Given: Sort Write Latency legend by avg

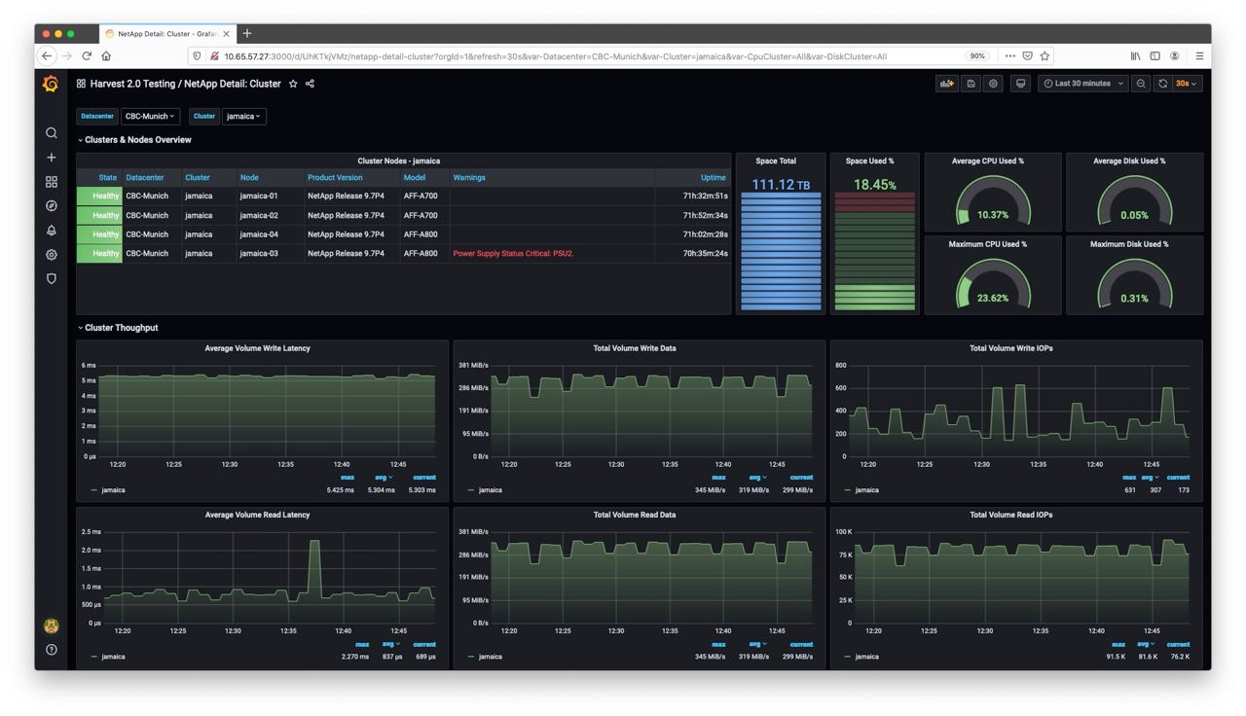Looking at the screenshot, I should 385,478.
